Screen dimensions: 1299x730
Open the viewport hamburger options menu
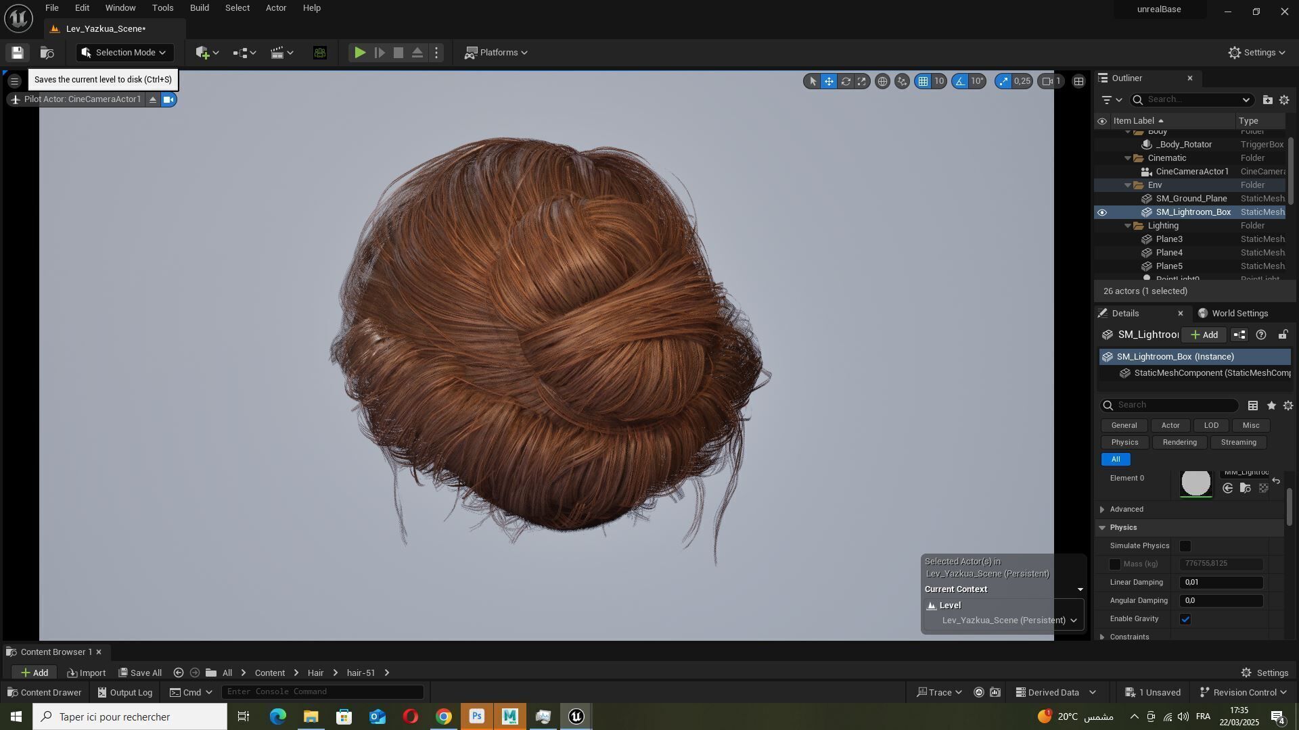tap(14, 82)
